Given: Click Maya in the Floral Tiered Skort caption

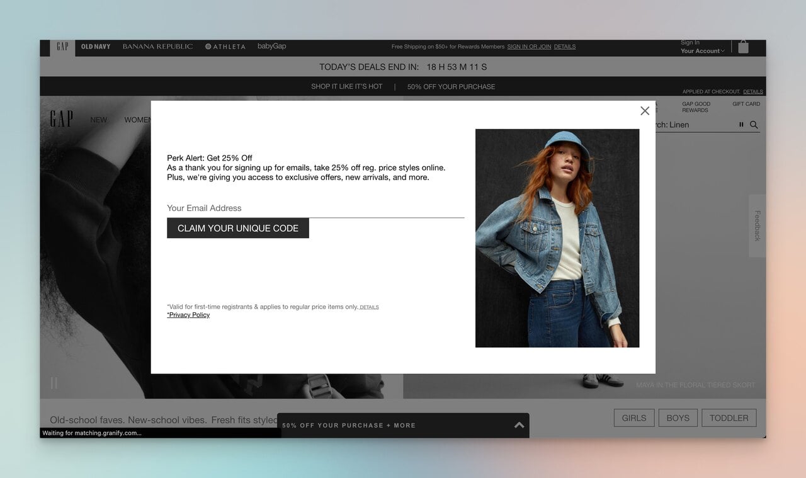Looking at the screenshot, I should [695, 385].
